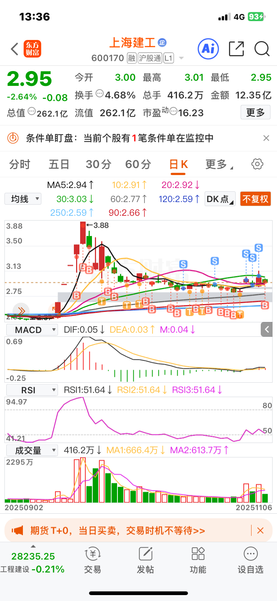277x601 pixels.
Task: Tap the battery 93 status indicator
Action: [256, 17]
